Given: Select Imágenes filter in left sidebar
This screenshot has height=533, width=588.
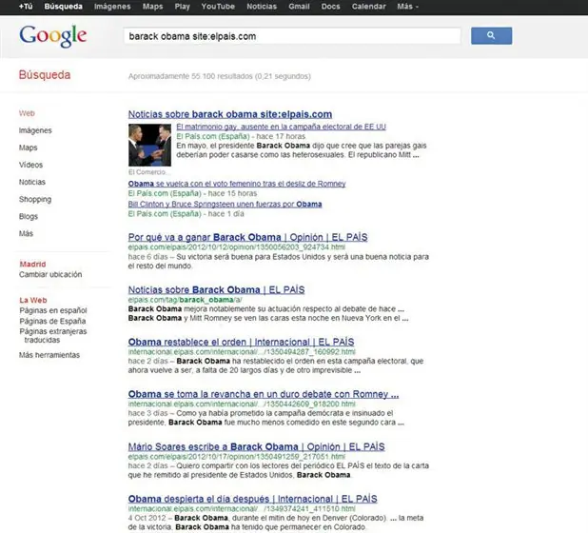Looking at the screenshot, I should pyautogui.click(x=35, y=130).
